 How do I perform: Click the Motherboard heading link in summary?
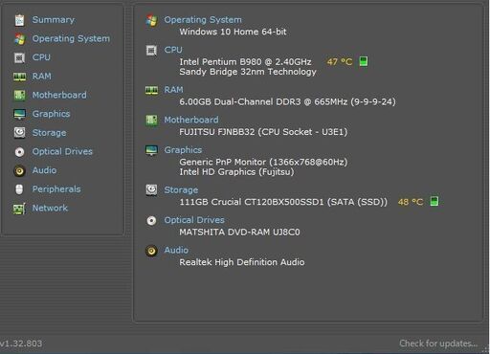click(191, 120)
